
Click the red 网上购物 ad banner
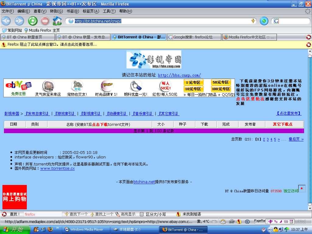tap(15, 197)
